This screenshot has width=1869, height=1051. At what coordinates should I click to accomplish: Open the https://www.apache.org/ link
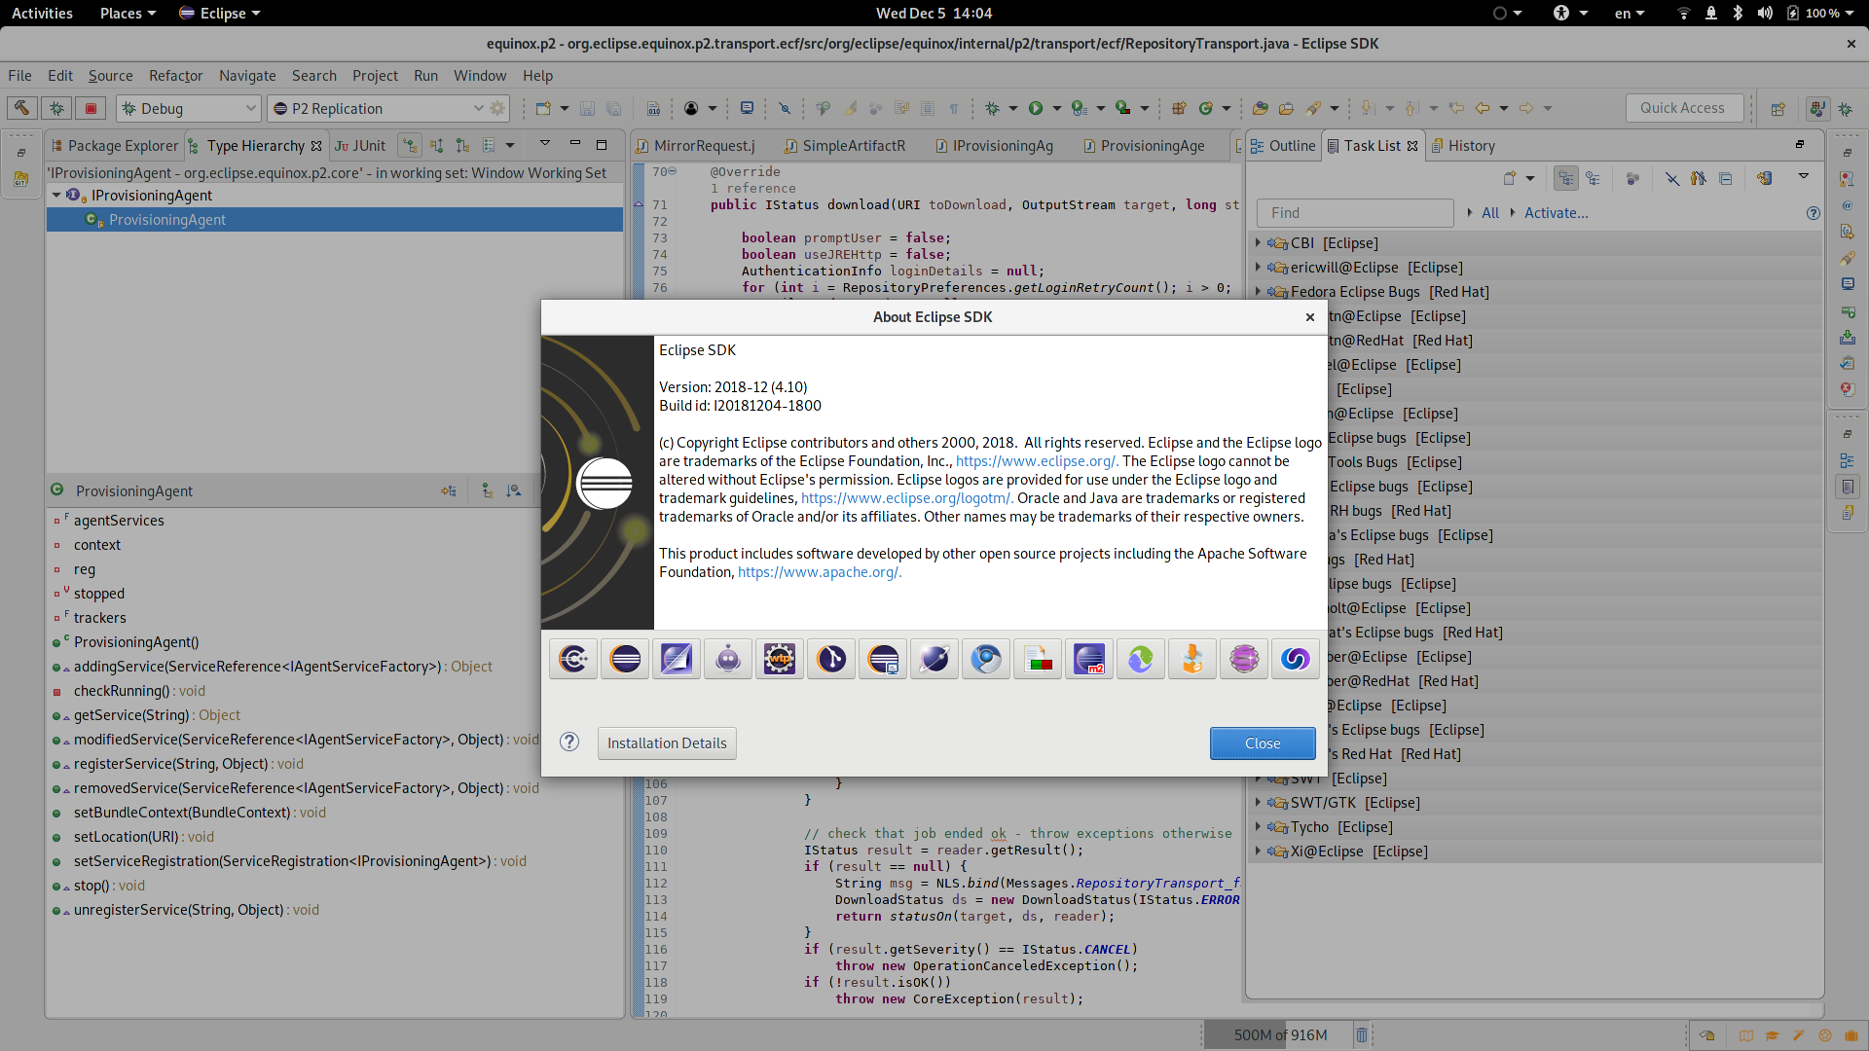820,572
